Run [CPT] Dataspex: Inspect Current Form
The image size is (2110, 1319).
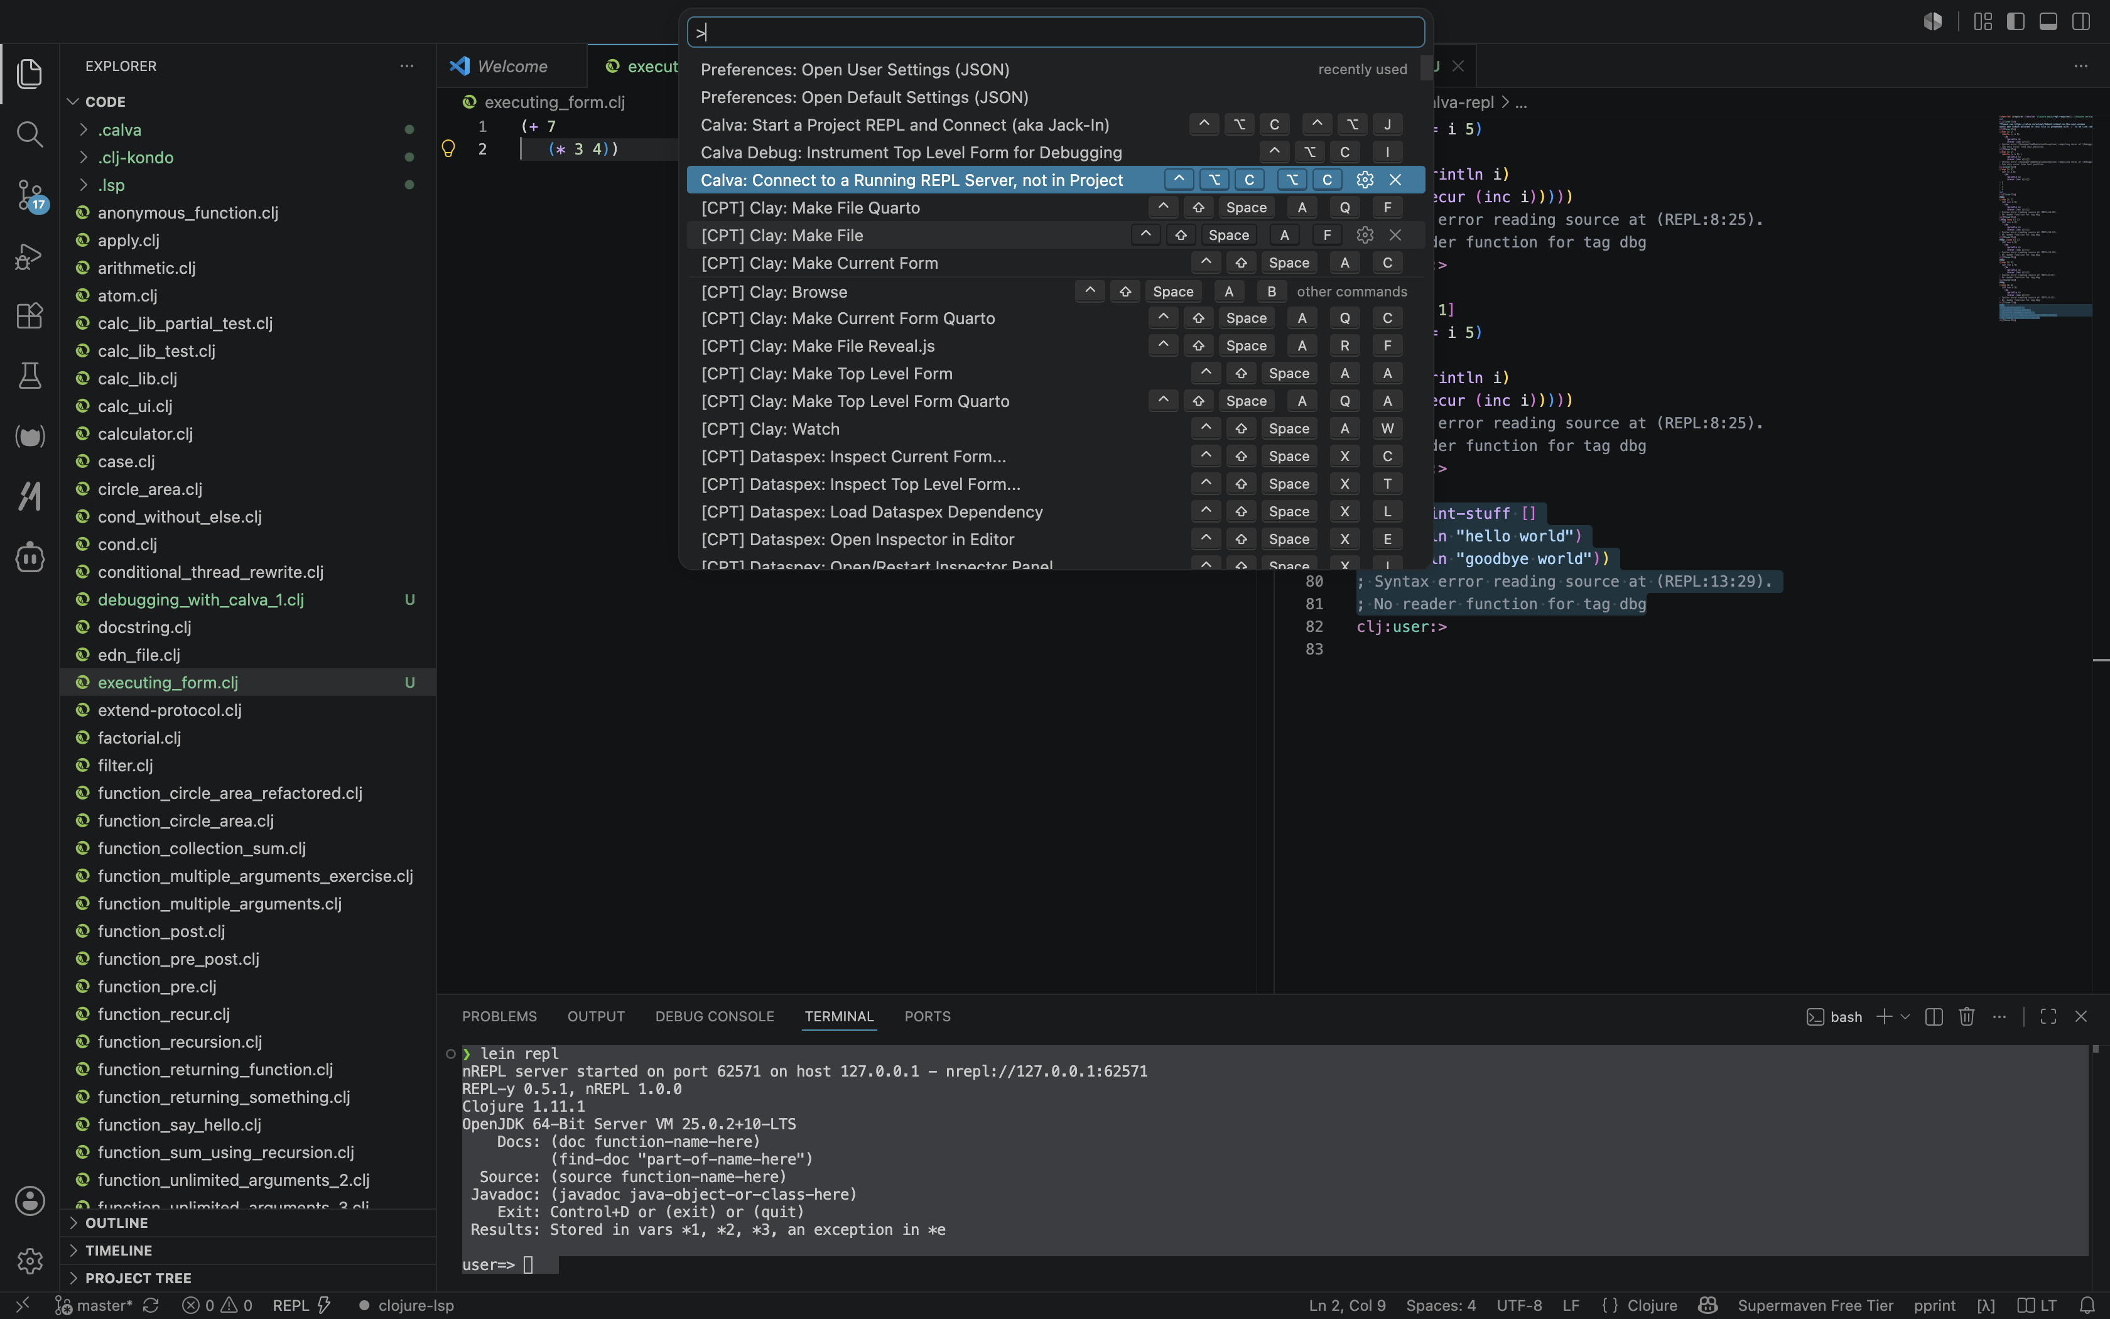tap(1055, 456)
